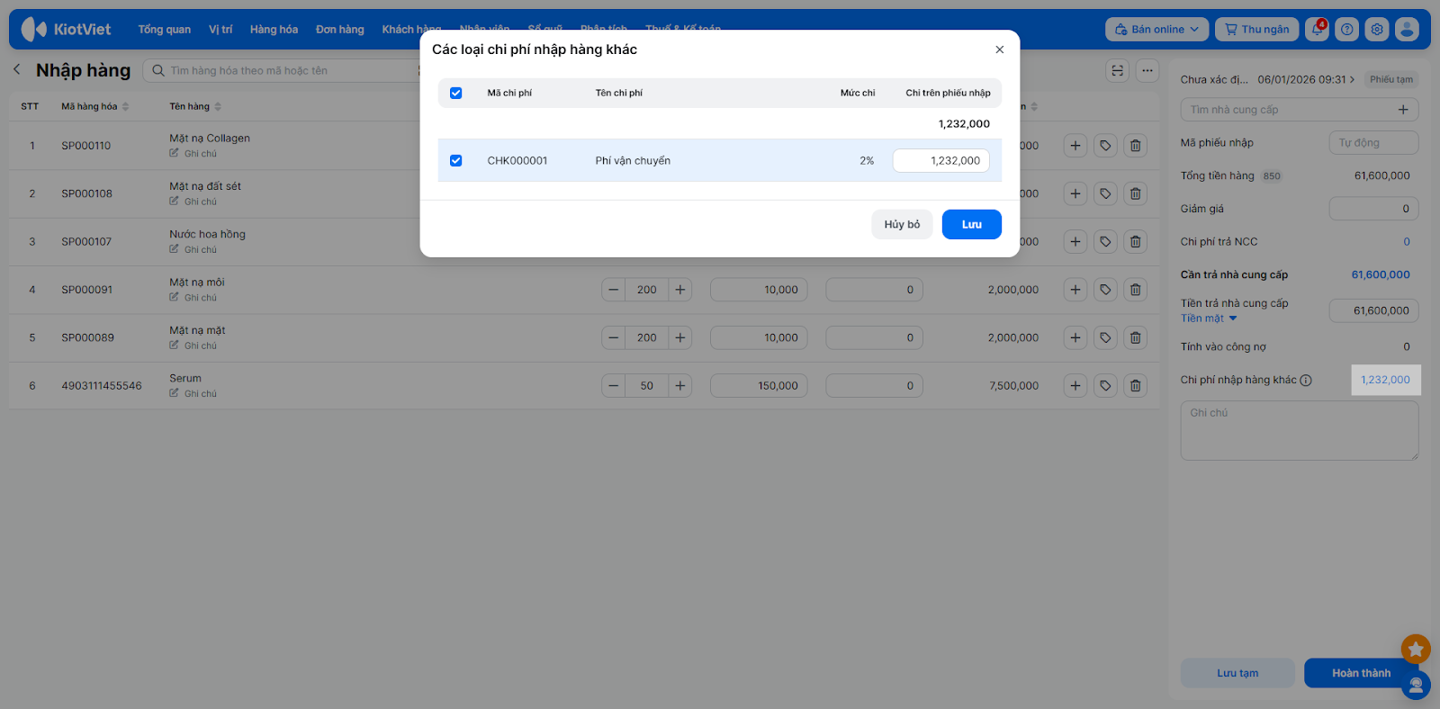Delete the Serum row with trash icon
Image resolution: width=1440 pixels, height=709 pixels.
pos(1136,386)
